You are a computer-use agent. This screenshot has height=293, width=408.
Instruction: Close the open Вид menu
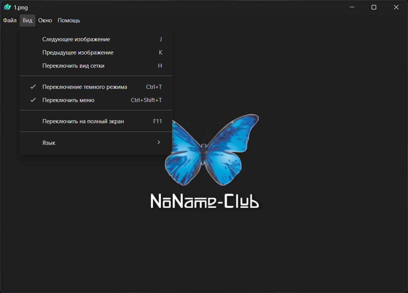tap(27, 20)
